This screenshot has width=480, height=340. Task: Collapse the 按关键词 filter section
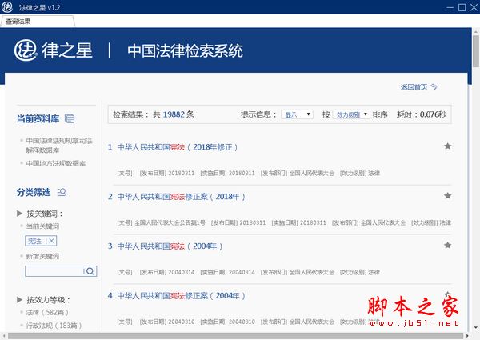point(19,214)
